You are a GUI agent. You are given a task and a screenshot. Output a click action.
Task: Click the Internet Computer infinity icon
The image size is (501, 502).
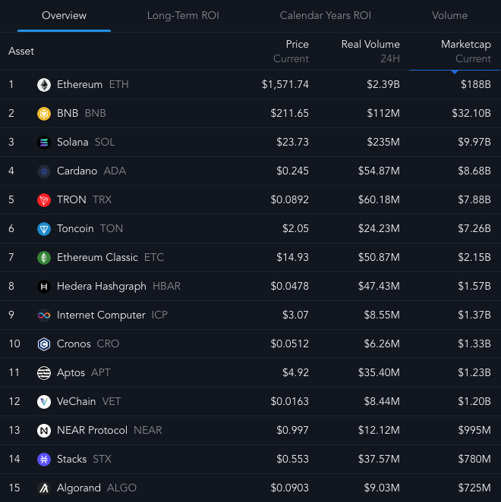[44, 315]
